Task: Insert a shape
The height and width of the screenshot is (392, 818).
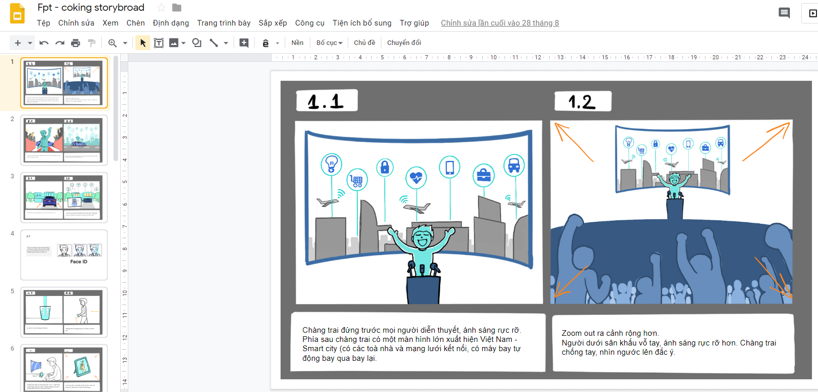Action: pyautogui.click(x=197, y=43)
